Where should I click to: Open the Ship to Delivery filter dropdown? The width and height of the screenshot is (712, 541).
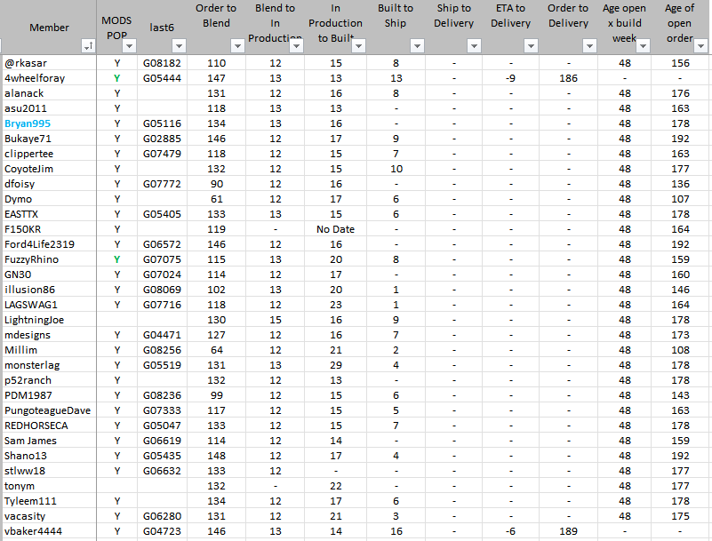click(475, 45)
